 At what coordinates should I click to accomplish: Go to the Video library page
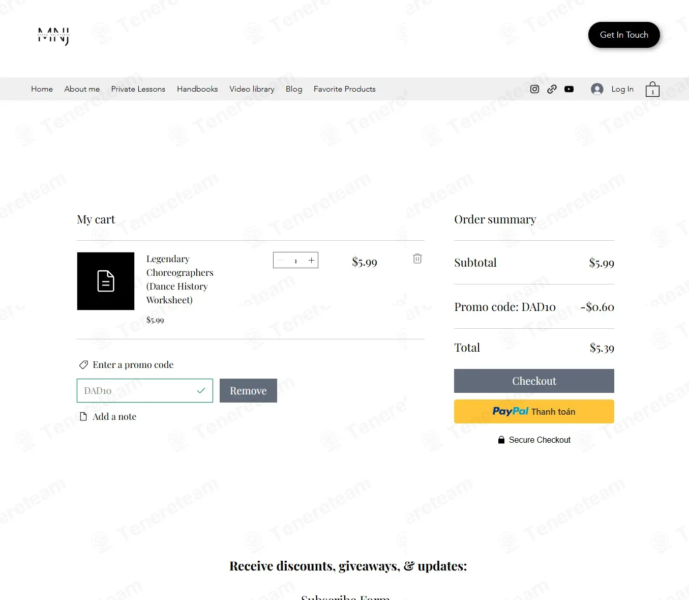click(252, 89)
